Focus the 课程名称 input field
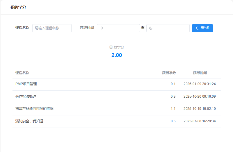233x152 pixels. click(x=52, y=28)
